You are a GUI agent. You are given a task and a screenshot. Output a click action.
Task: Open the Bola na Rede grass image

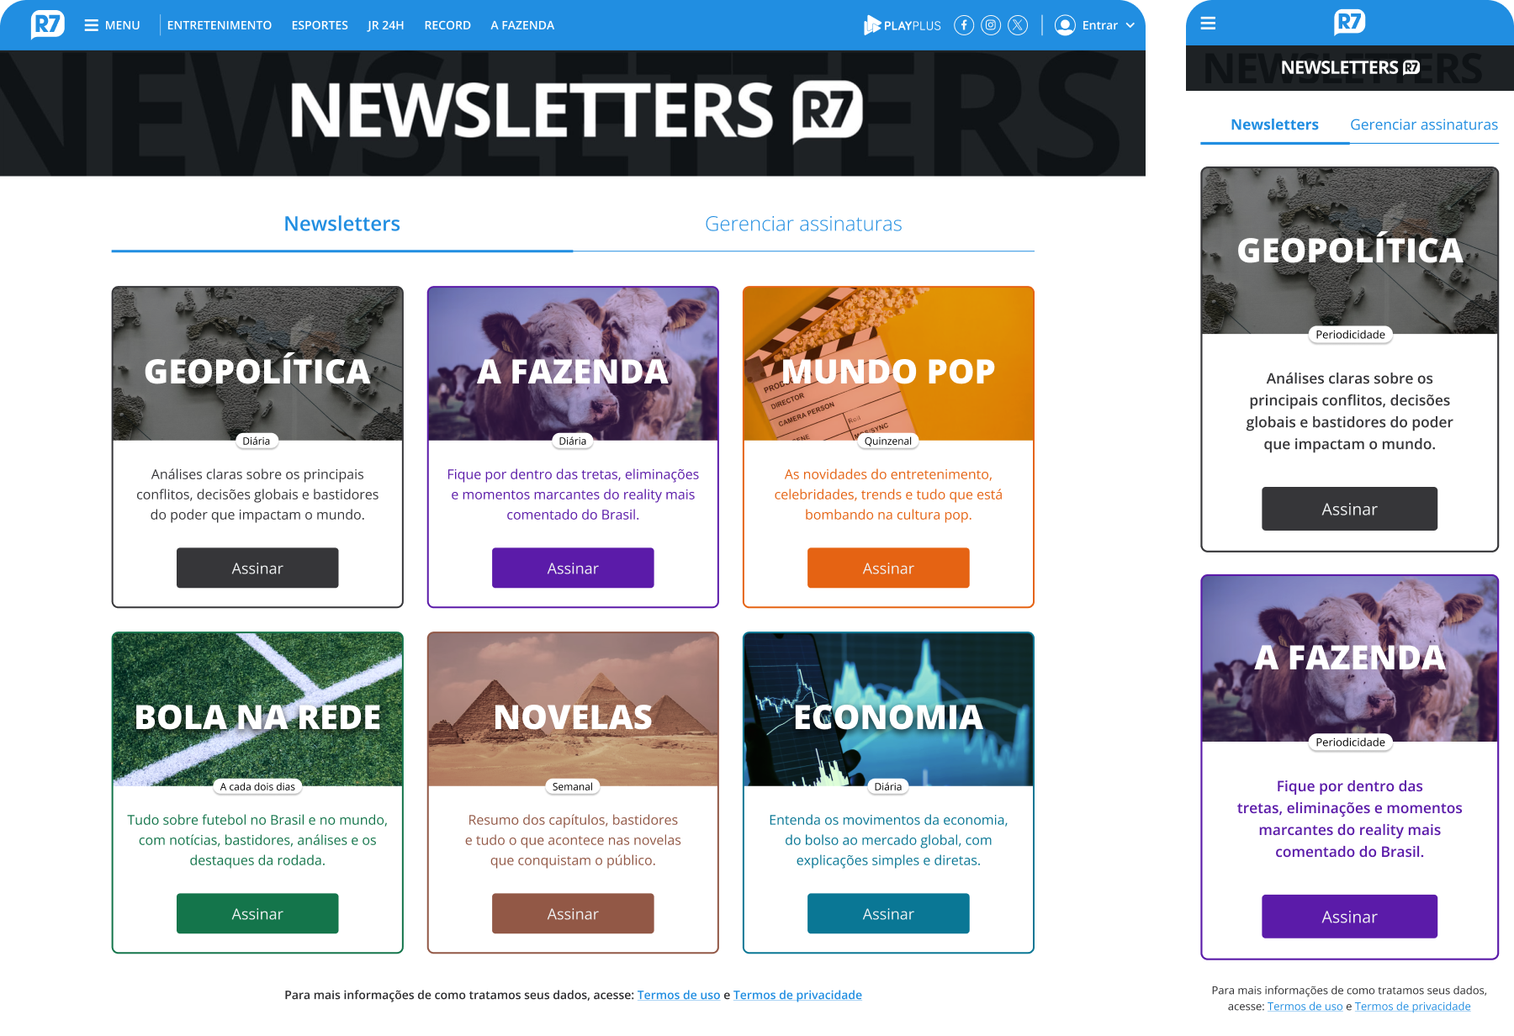(257, 710)
